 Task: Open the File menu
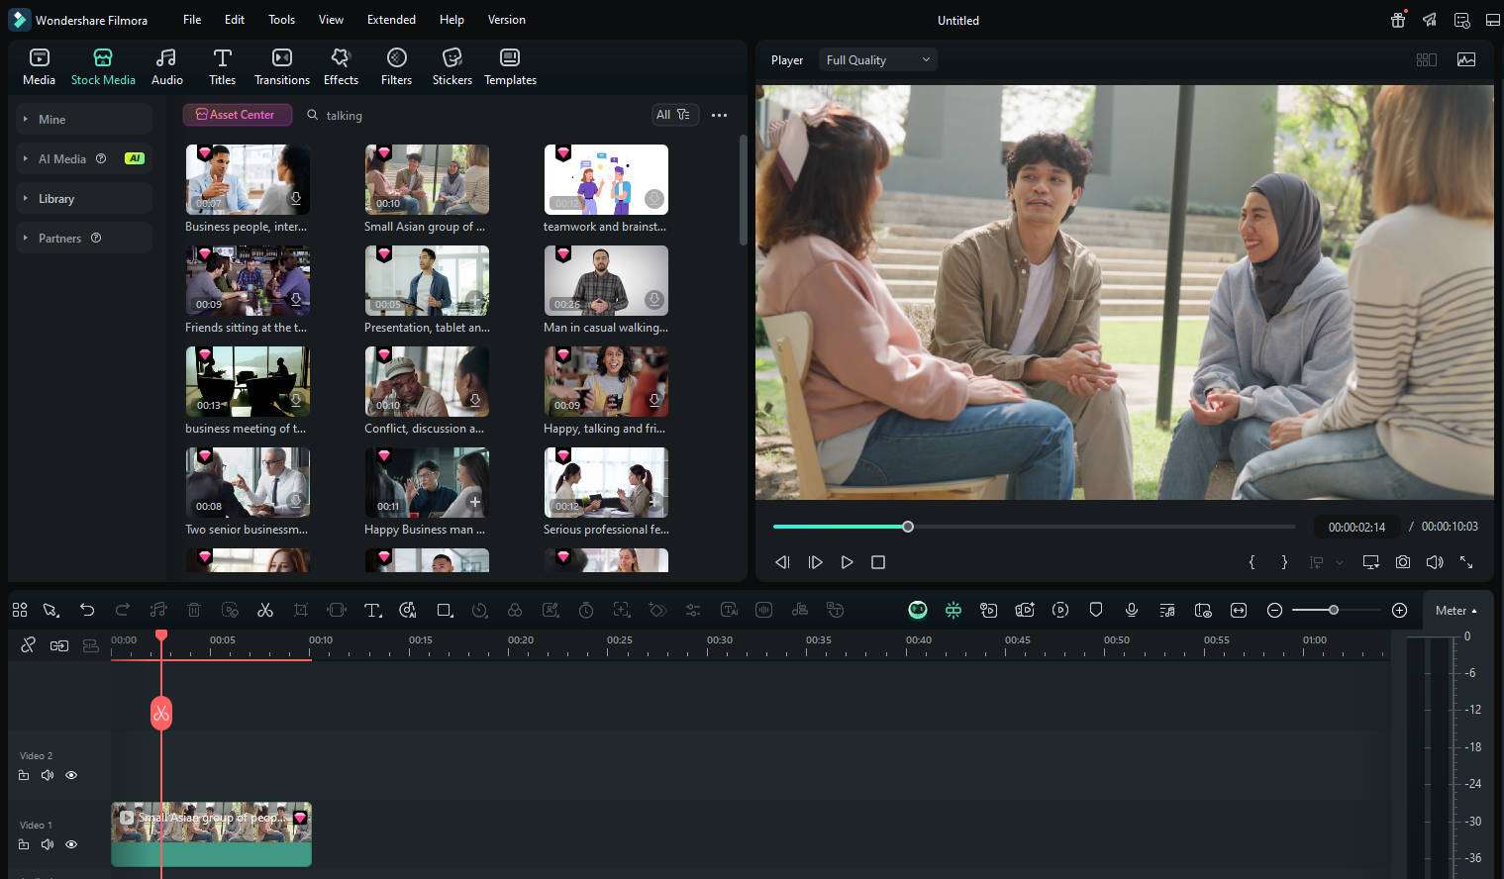(x=192, y=20)
